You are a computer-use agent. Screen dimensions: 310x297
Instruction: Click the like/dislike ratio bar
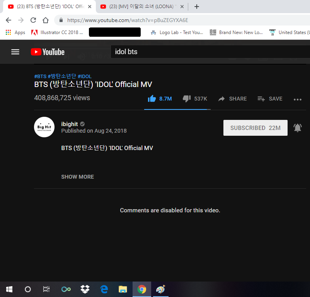(x=177, y=109)
